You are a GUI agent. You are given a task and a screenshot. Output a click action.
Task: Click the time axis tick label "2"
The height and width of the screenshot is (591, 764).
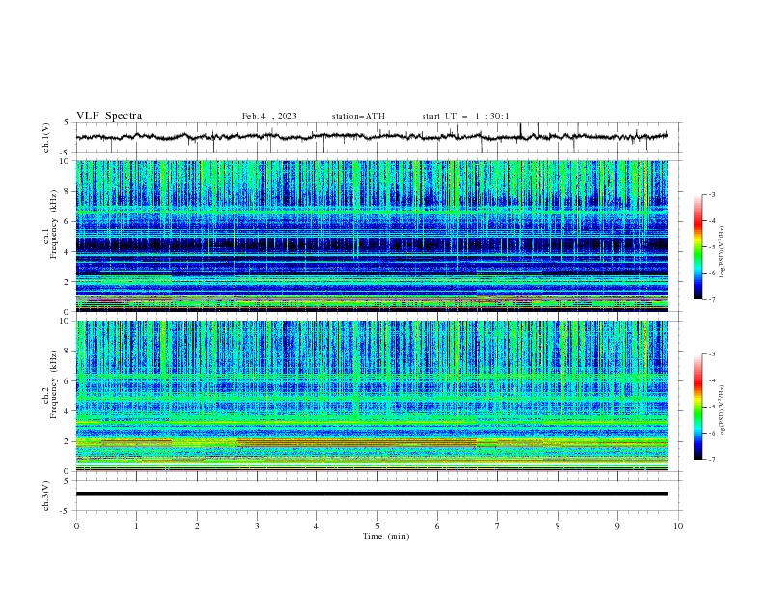(197, 526)
